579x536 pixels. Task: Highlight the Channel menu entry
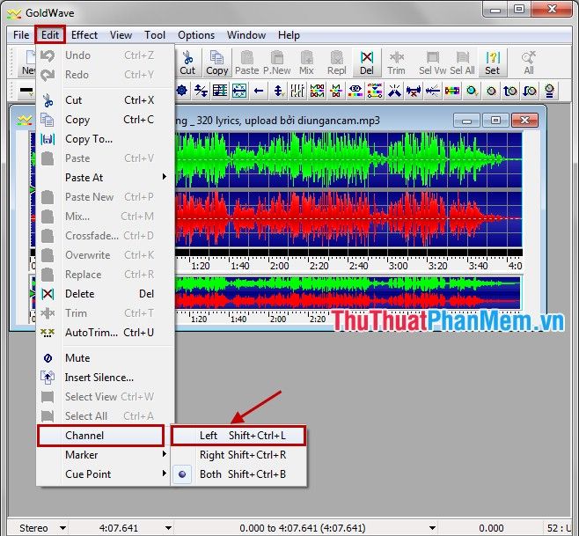tap(101, 436)
